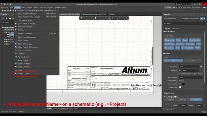Choose Add Existing to Project
The height and width of the screenshot is (116, 207).
point(27,24)
